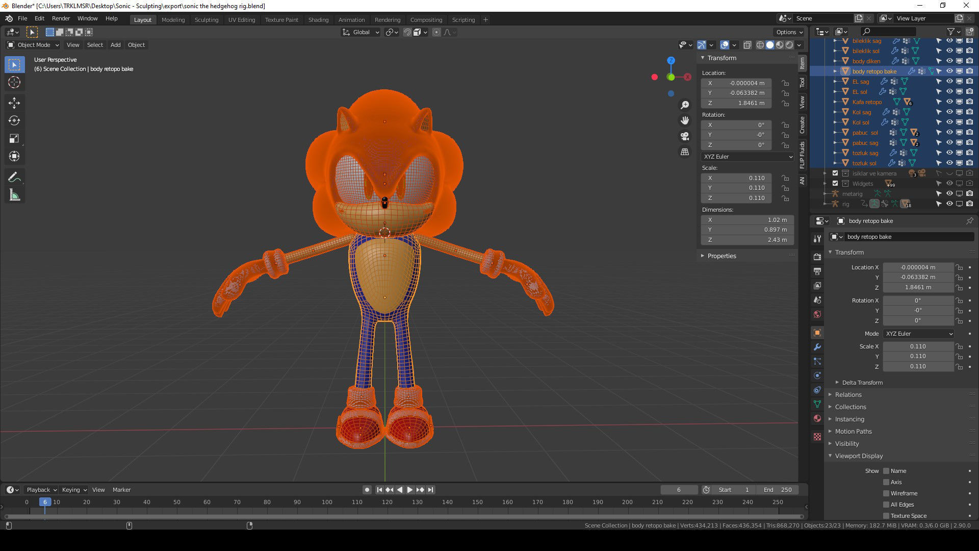Open the Modifier properties wrench tab

click(817, 347)
